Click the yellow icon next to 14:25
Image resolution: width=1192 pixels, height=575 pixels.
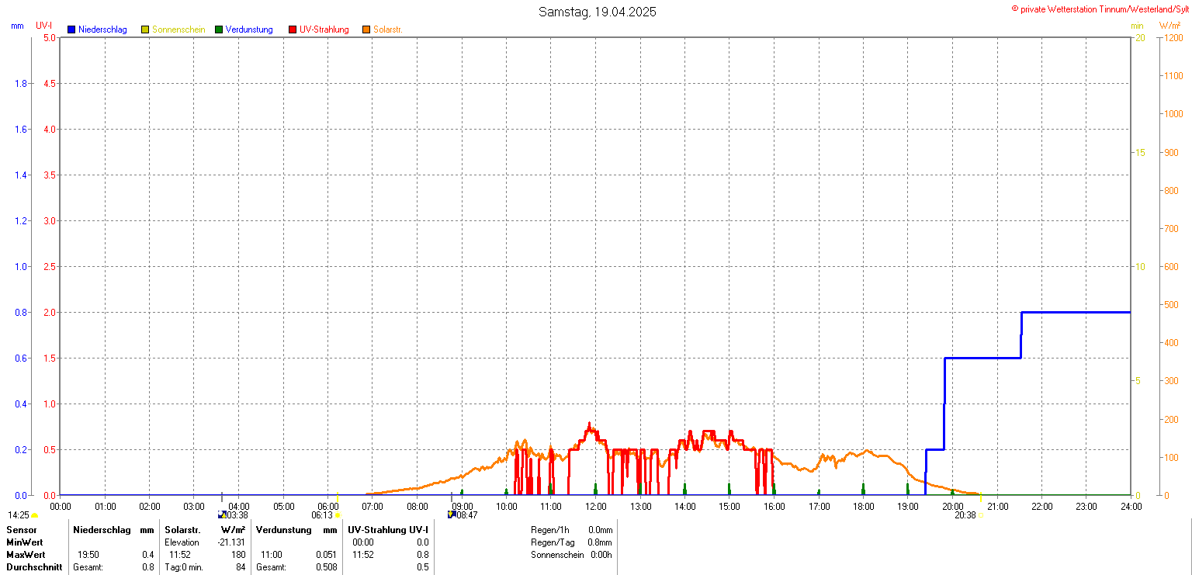35,515
